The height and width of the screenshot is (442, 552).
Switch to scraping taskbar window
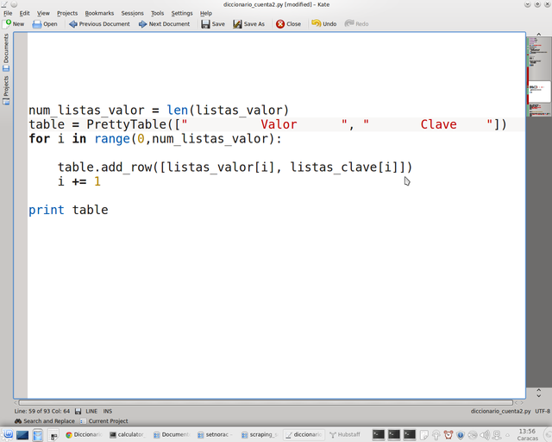click(259, 434)
